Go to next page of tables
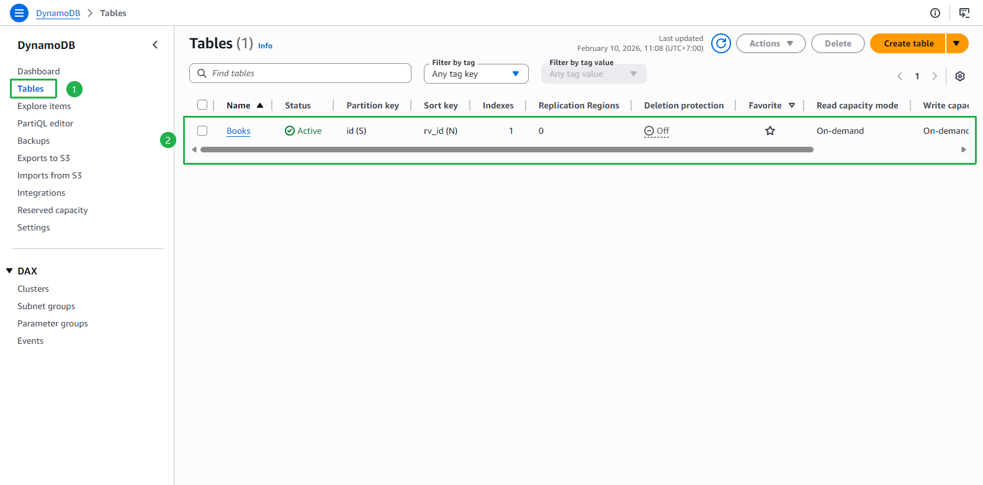 click(x=935, y=76)
